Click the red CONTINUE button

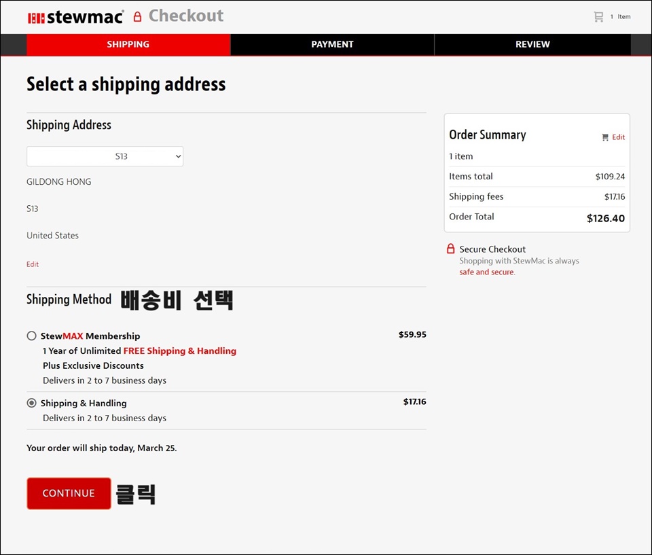click(x=69, y=493)
